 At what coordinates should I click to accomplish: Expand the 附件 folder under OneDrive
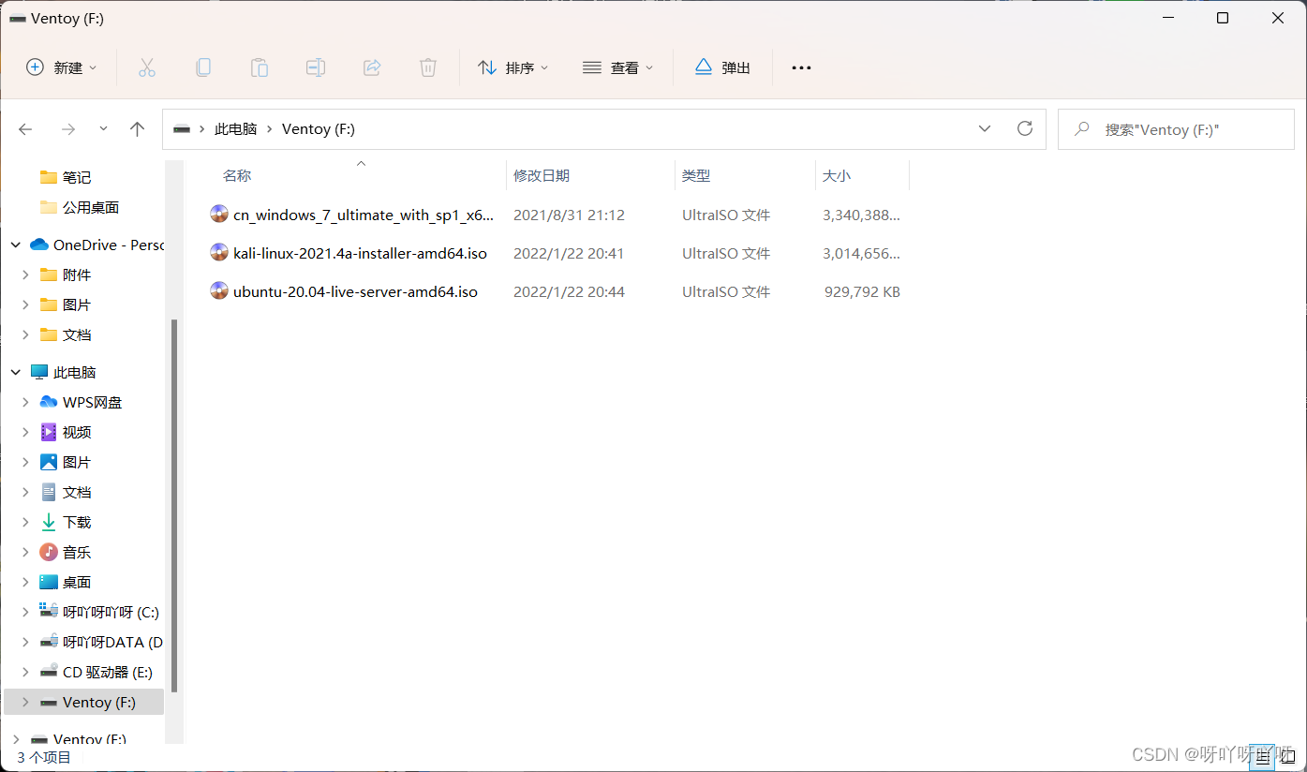click(x=26, y=275)
